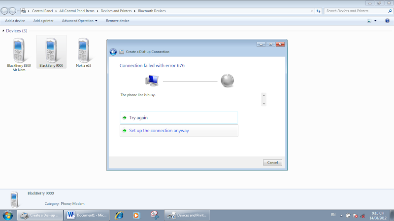Minimize the Dial-up Connection dialog
394x221 pixels.
coord(261,44)
